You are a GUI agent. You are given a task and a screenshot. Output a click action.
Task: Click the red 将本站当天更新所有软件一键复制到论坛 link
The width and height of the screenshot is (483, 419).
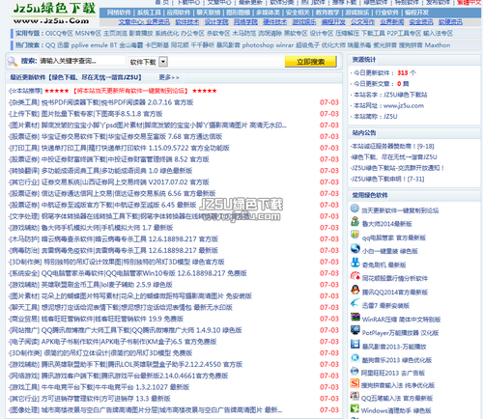coord(130,91)
